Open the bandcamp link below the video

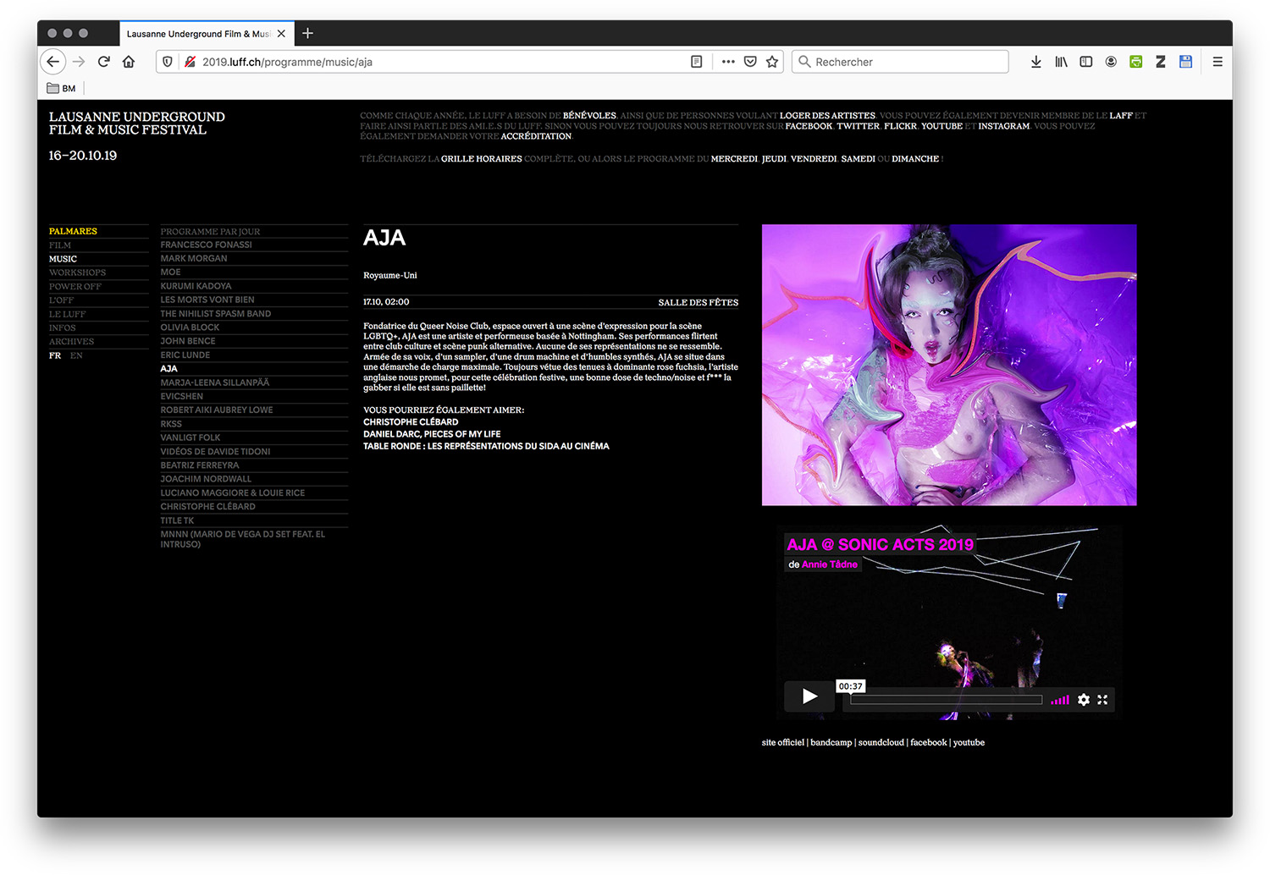click(831, 743)
